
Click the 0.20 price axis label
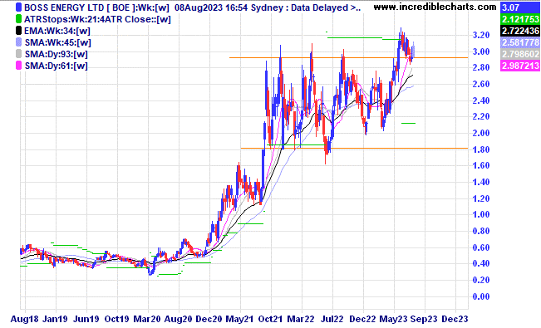pyautogui.click(x=481, y=280)
